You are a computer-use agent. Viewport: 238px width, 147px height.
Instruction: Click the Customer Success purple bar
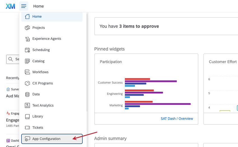[151, 81]
